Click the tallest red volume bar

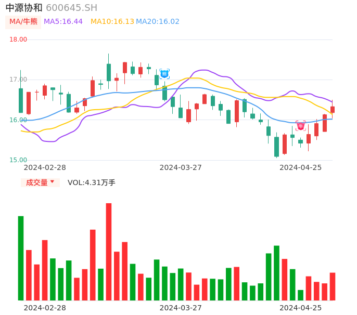tap(109, 252)
